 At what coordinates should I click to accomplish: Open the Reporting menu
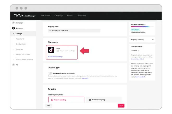tap(81, 15)
